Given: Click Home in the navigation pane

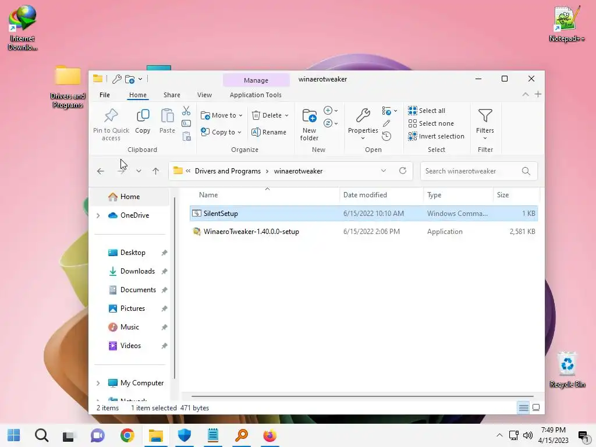Looking at the screenshot, I should pyautogui.click(x=129, y=197).
